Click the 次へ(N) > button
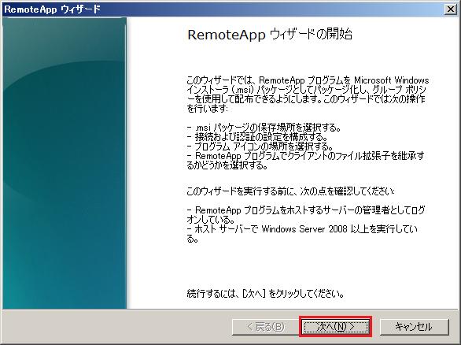Screen dimensions: 461x345 (x=335, y=326)
